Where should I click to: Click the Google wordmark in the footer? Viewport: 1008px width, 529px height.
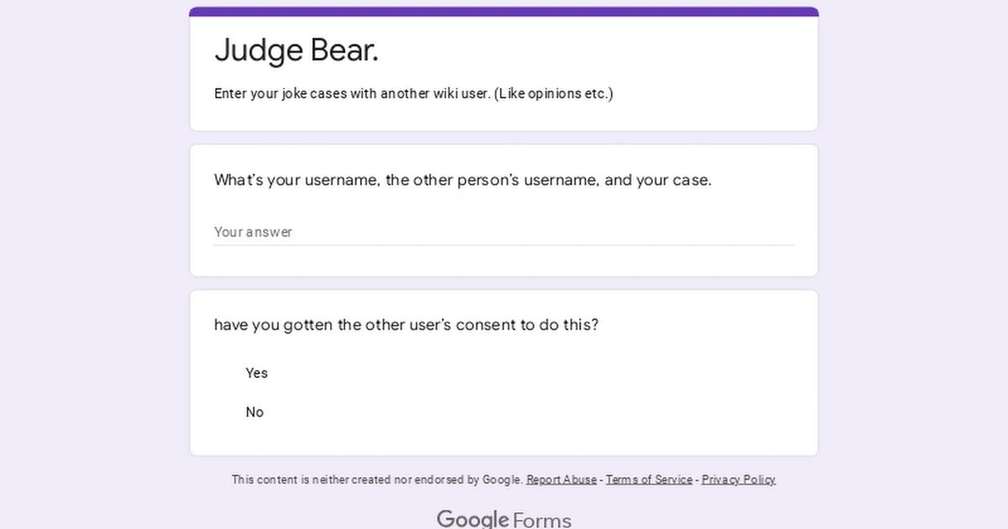click(x=473, y=519)
